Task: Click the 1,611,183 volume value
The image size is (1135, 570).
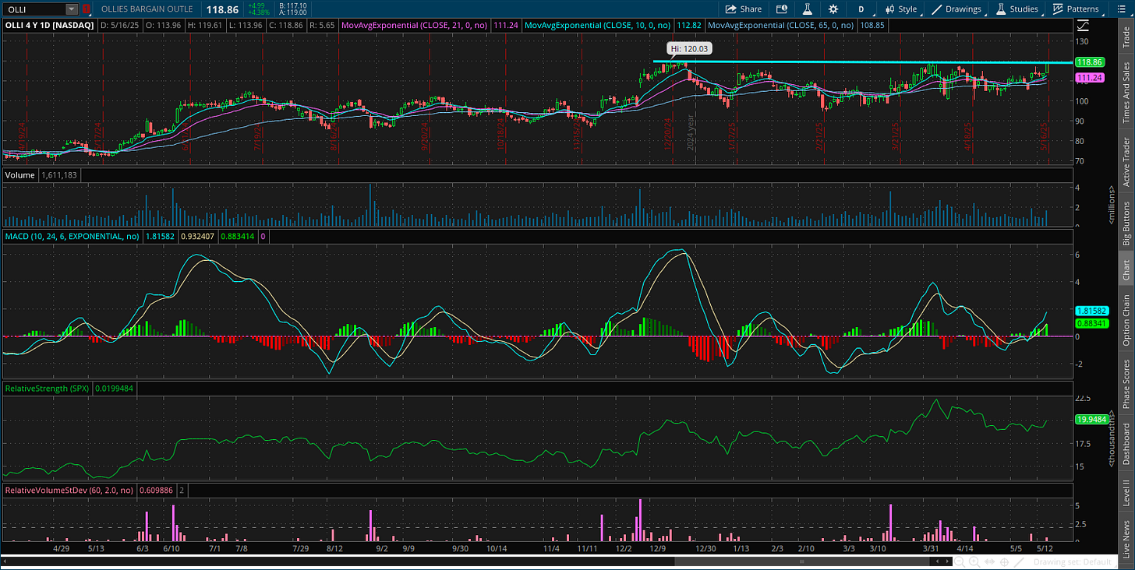Action: (59, 175)
